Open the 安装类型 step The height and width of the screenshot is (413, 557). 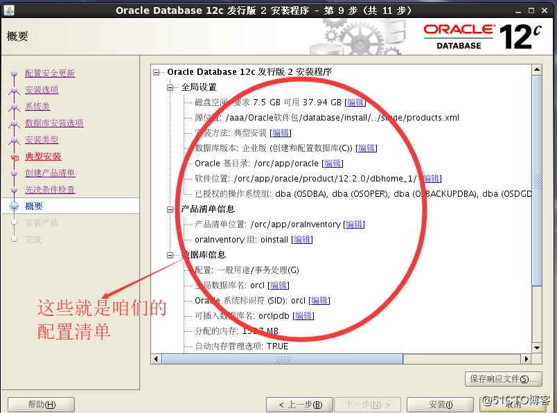tap(42, 140)
